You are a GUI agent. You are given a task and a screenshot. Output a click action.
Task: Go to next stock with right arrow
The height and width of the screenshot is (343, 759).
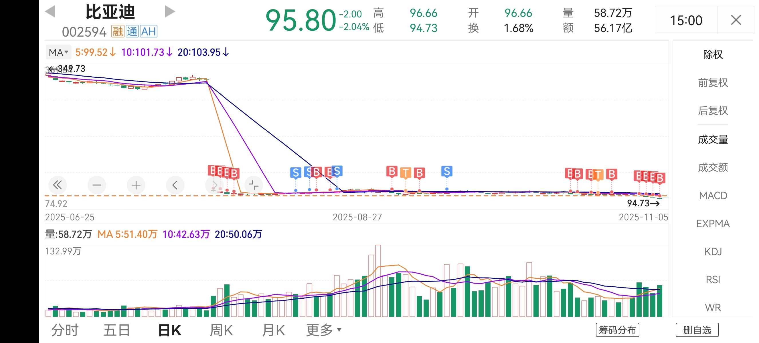tap(170, 11)
